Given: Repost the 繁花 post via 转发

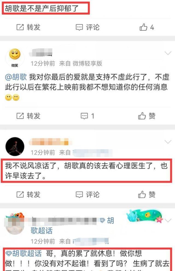Looking at the screenshot, I should 28,116.
